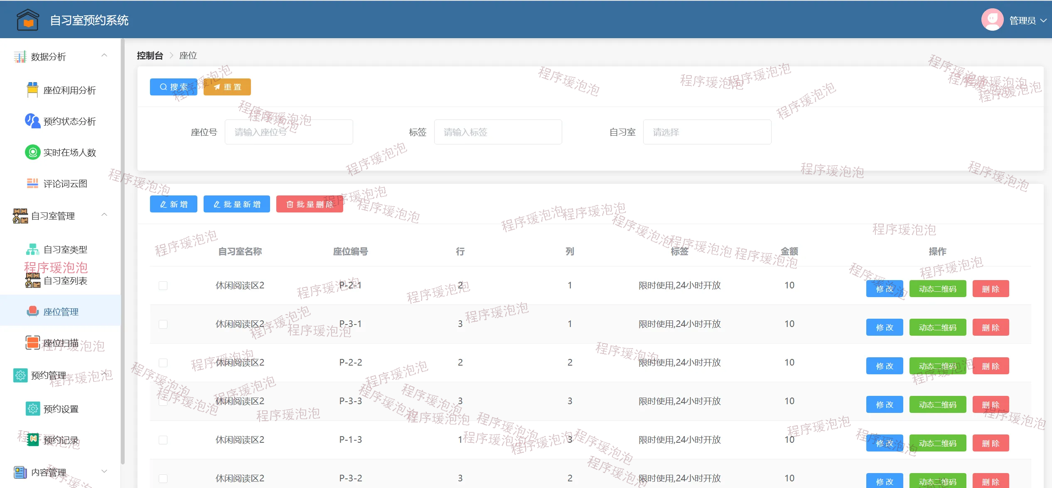Focus the 座位号 input field
The image size is (1052, 488).
[x=289, y=132]
